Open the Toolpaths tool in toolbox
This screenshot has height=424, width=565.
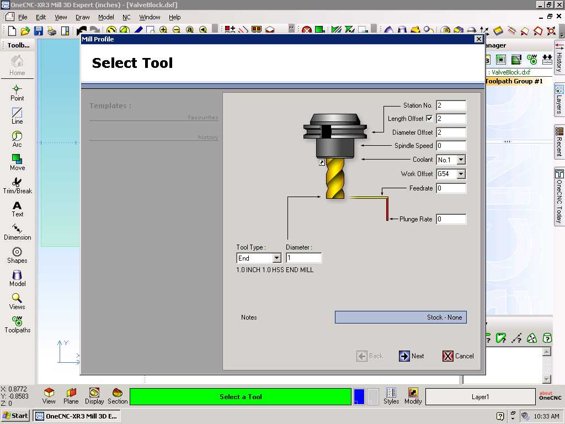tap(17, 325)
